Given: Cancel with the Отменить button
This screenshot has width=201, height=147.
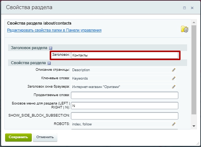Looking at the screenshot, I should 45,137.
